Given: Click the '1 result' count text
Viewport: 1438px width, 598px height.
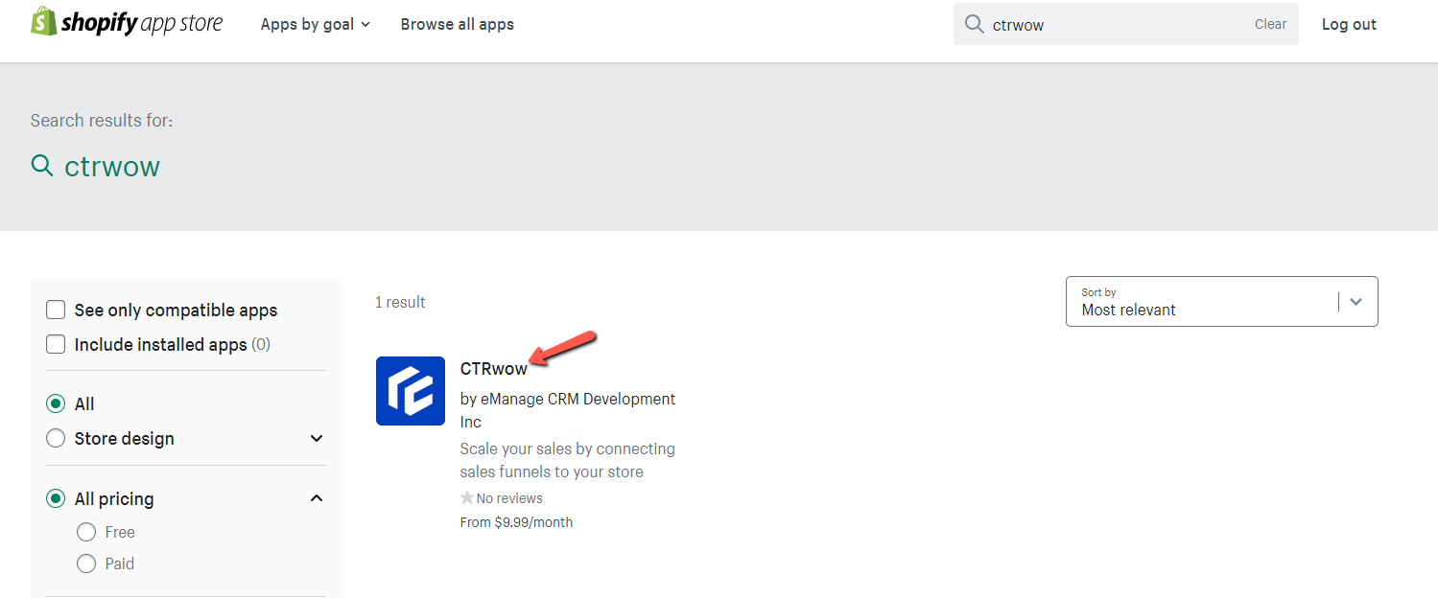Looking at the screenshot, I should (400, 302).
